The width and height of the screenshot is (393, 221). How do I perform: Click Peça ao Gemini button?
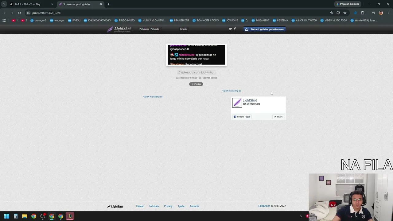(348, 4)
